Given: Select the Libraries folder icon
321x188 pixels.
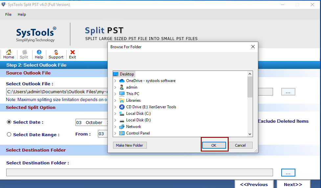Looking at the screenshot, I should tap(122, 100).
